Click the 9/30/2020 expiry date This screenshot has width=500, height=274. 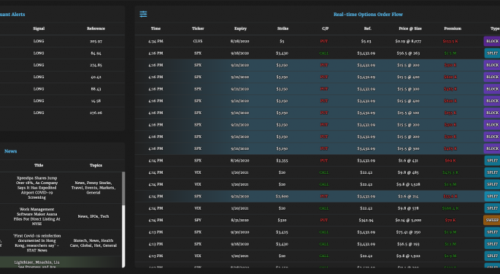coord(240,232)
